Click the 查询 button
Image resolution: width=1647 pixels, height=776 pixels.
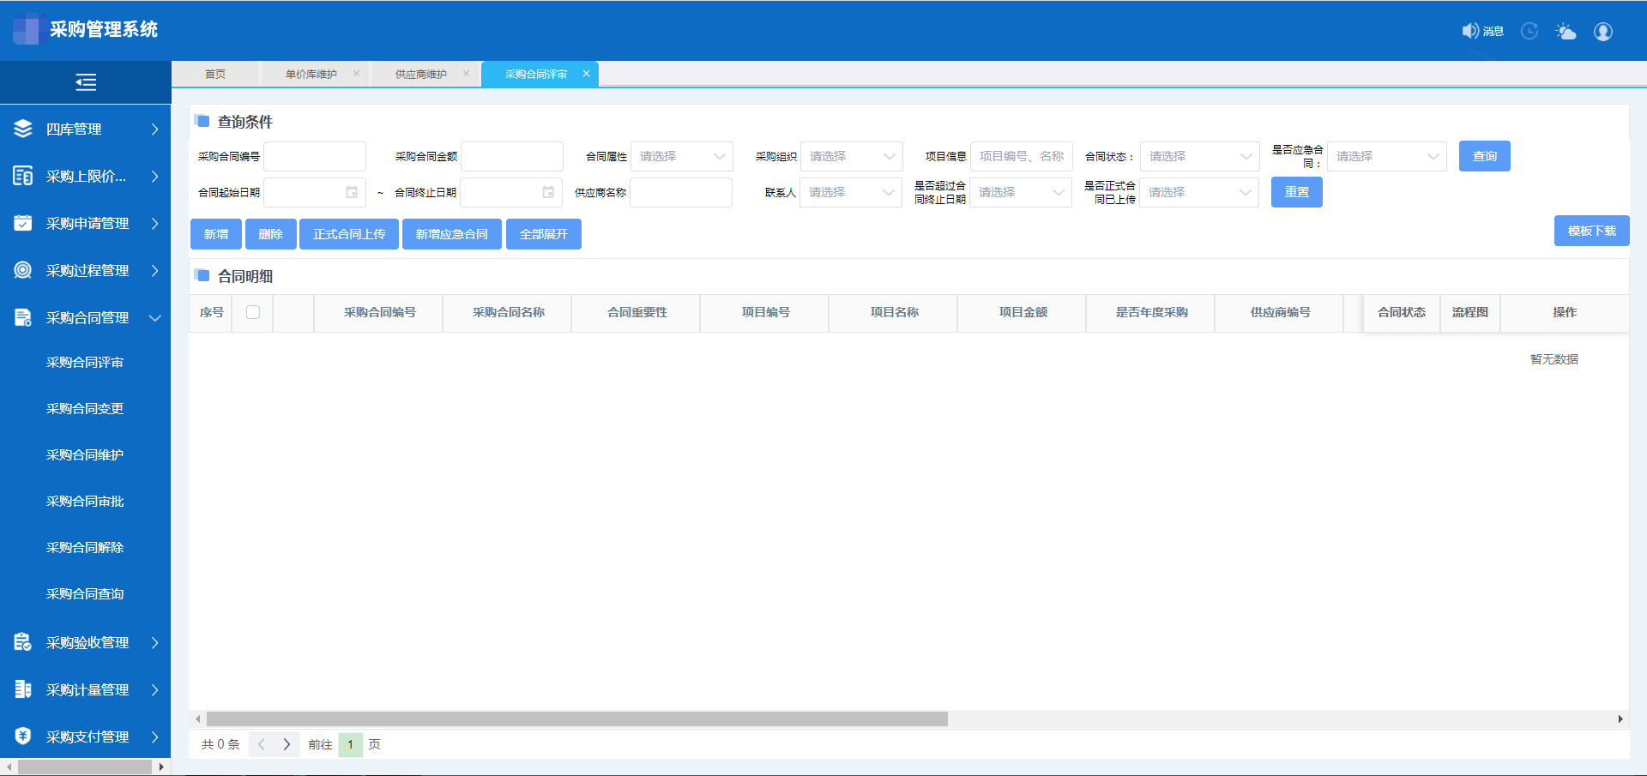pos(1485,156)
